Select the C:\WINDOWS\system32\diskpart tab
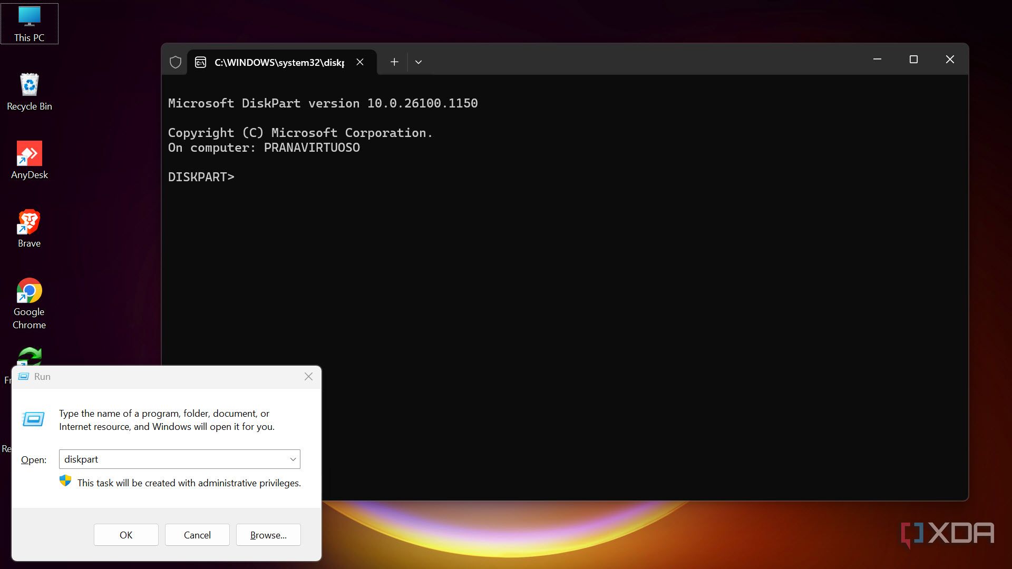Image resolution: width=1012 pixels, height=569 pixels. [279, 62]
